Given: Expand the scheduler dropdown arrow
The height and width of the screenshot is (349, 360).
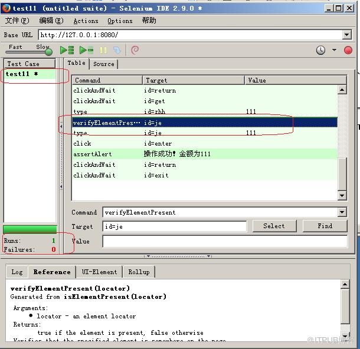Looking at the screenshot, I should coord(334,50).
